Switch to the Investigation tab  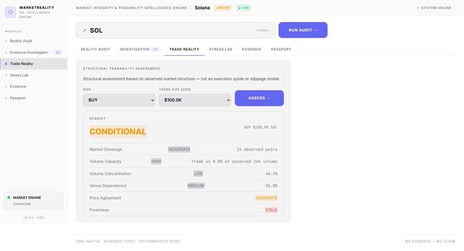point(139,49)
